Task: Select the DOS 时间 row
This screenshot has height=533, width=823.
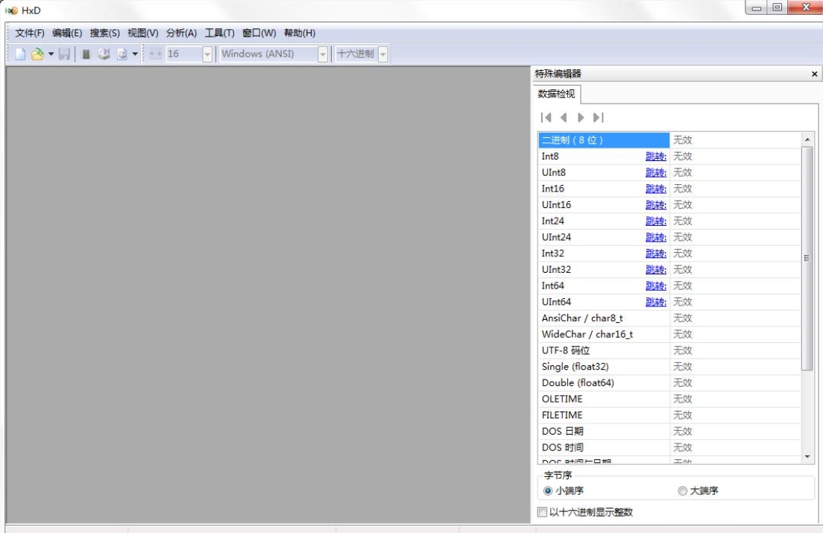Action: tap(669, 447)
